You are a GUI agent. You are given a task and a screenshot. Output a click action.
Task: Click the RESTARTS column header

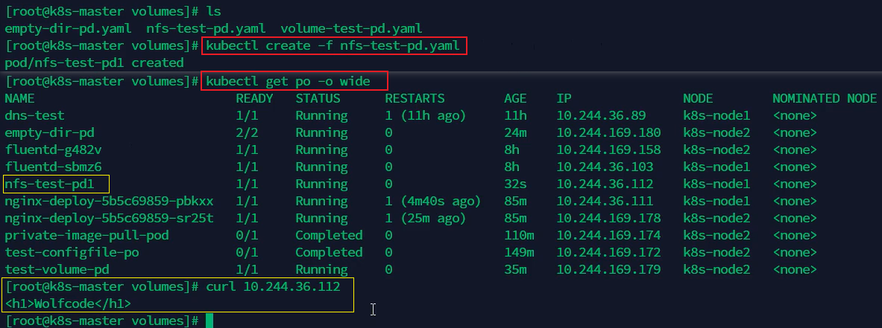(x=415, y=99)
